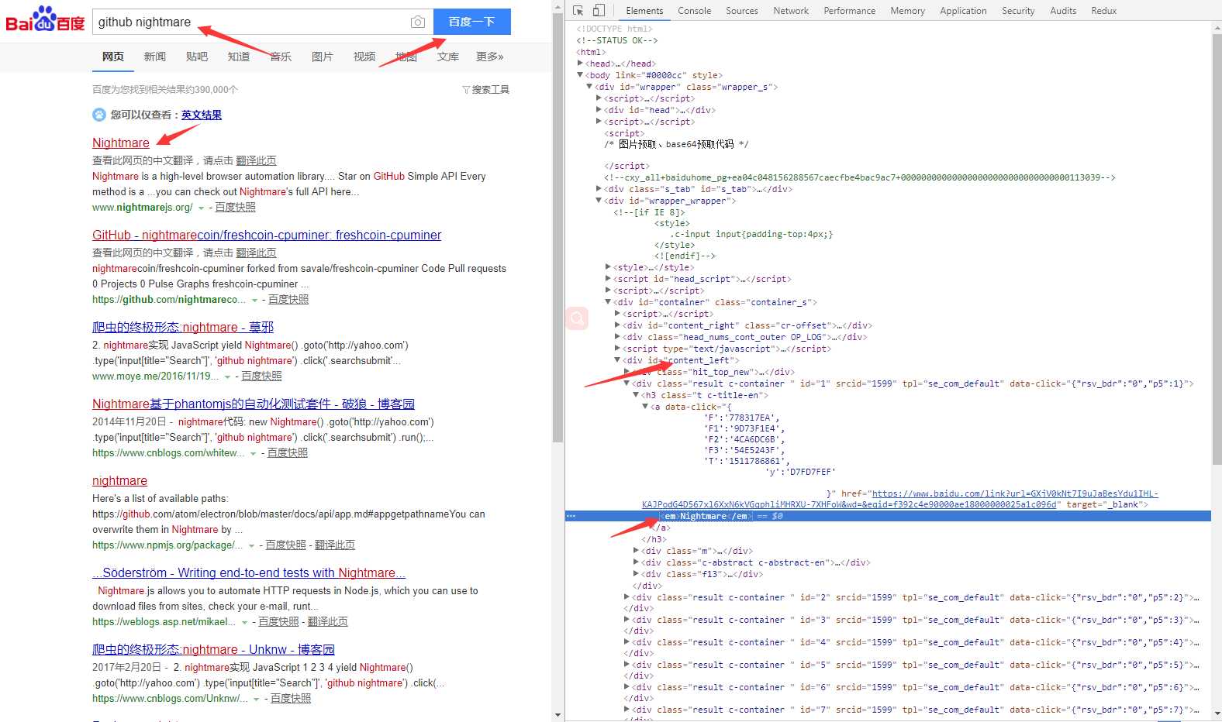Open the 新闻 tab
The image size is (1222, 722).
(x=155, y=57)
